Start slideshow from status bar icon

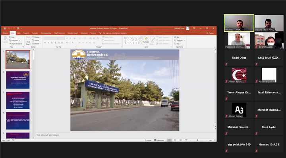coord(186,140)
